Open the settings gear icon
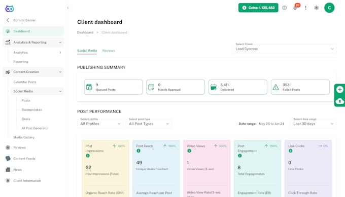Viewport: 345px width, 197px height. [317, 8]
